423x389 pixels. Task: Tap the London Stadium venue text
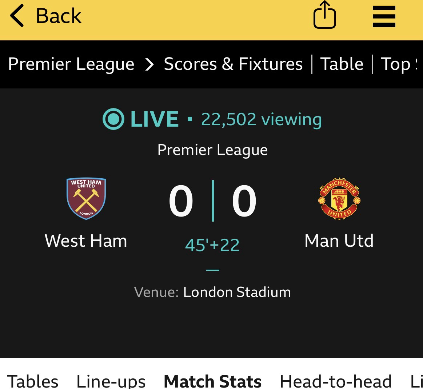[237, 292]
